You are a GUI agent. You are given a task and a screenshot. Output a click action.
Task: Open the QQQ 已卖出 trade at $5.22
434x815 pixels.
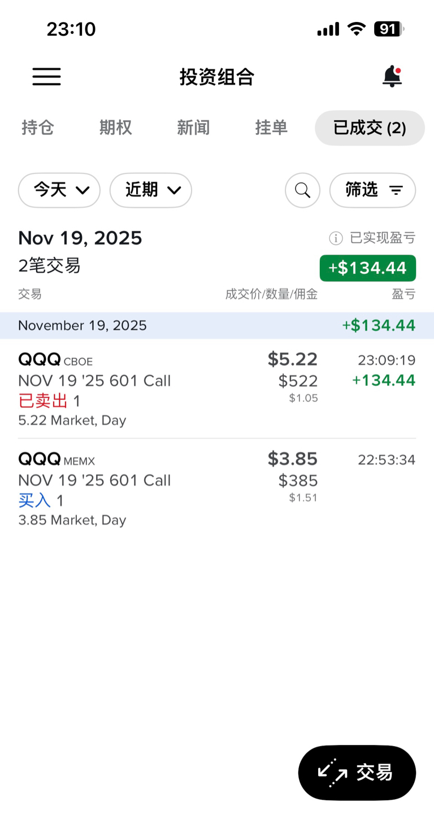click(x=217, y=389)
